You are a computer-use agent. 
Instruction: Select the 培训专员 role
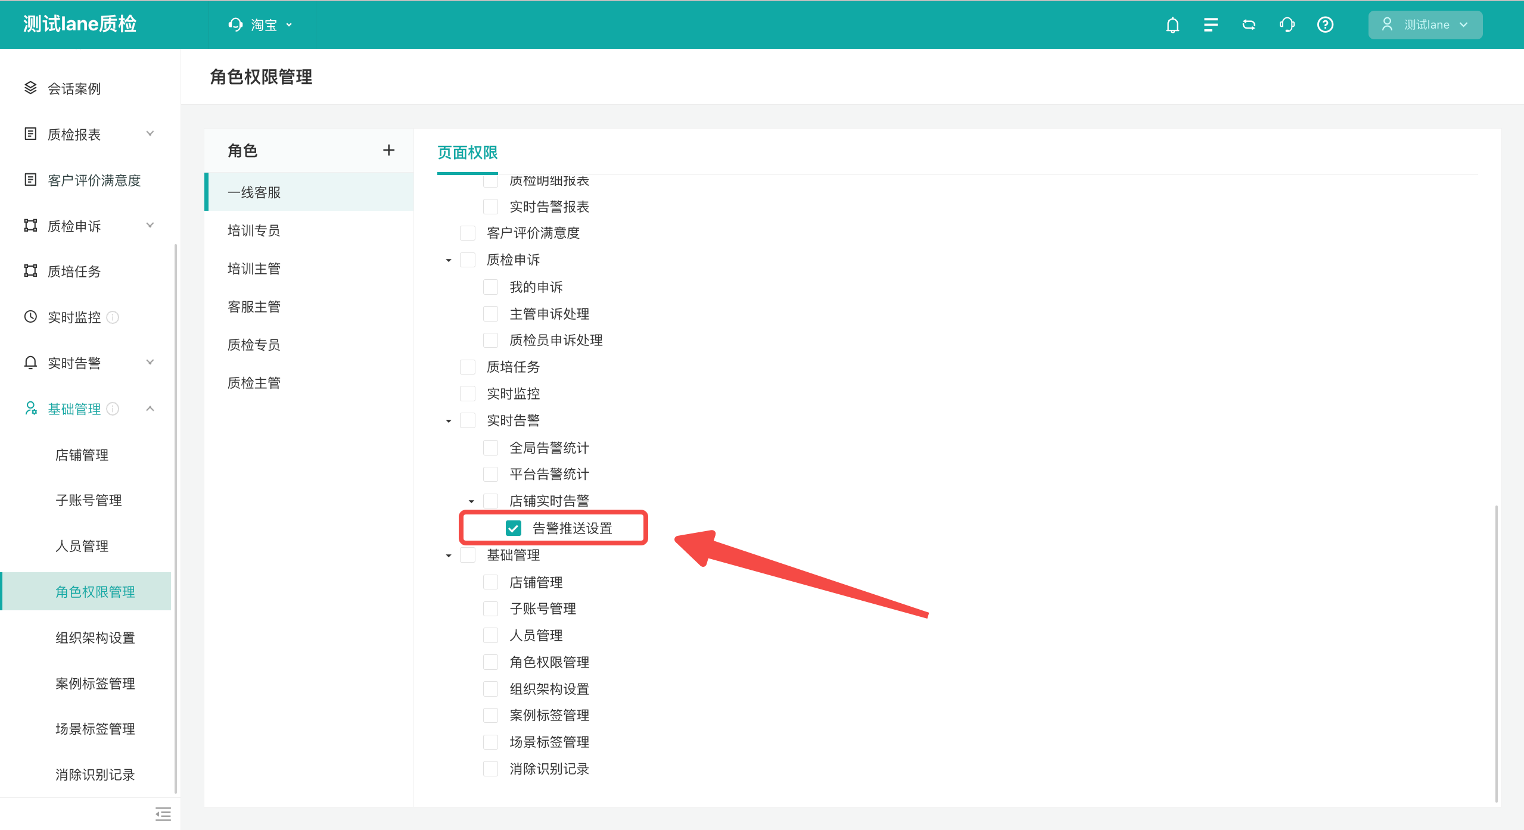point(309,230)
